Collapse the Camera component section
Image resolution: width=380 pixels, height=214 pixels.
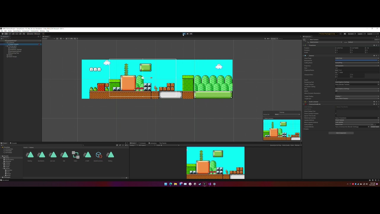pyautogui.click(x=303, y=56)
